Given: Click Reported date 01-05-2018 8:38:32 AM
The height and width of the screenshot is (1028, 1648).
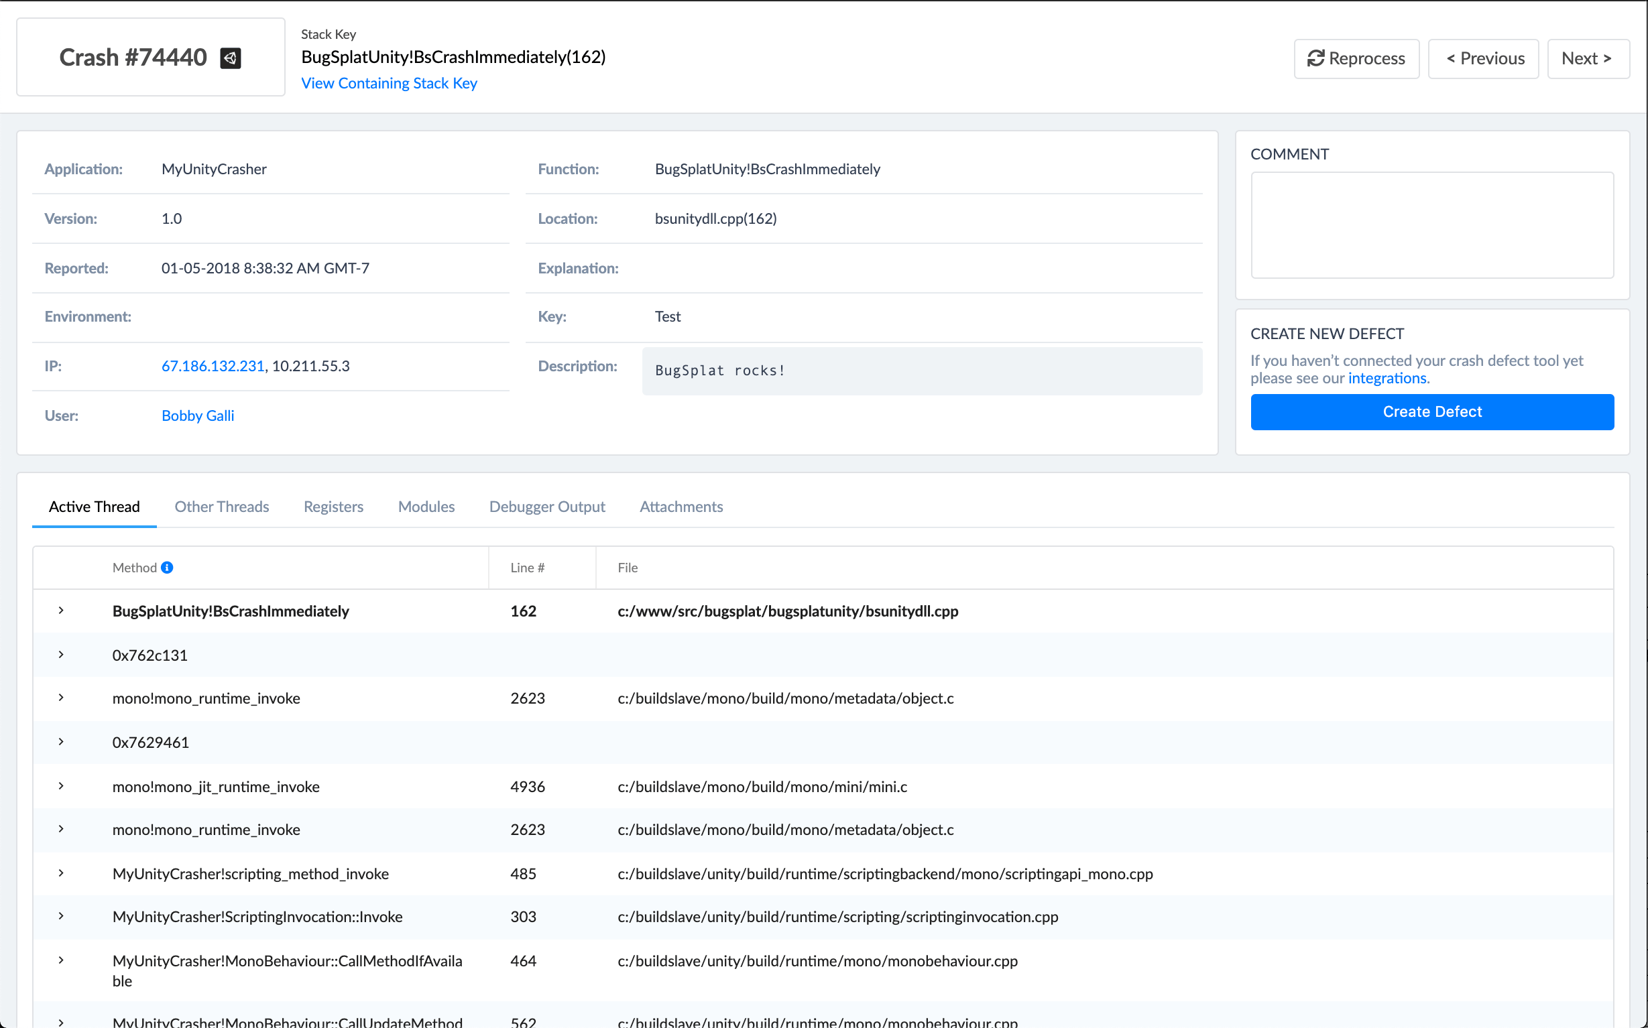Looking at the screenshot, I should point(266,268).
